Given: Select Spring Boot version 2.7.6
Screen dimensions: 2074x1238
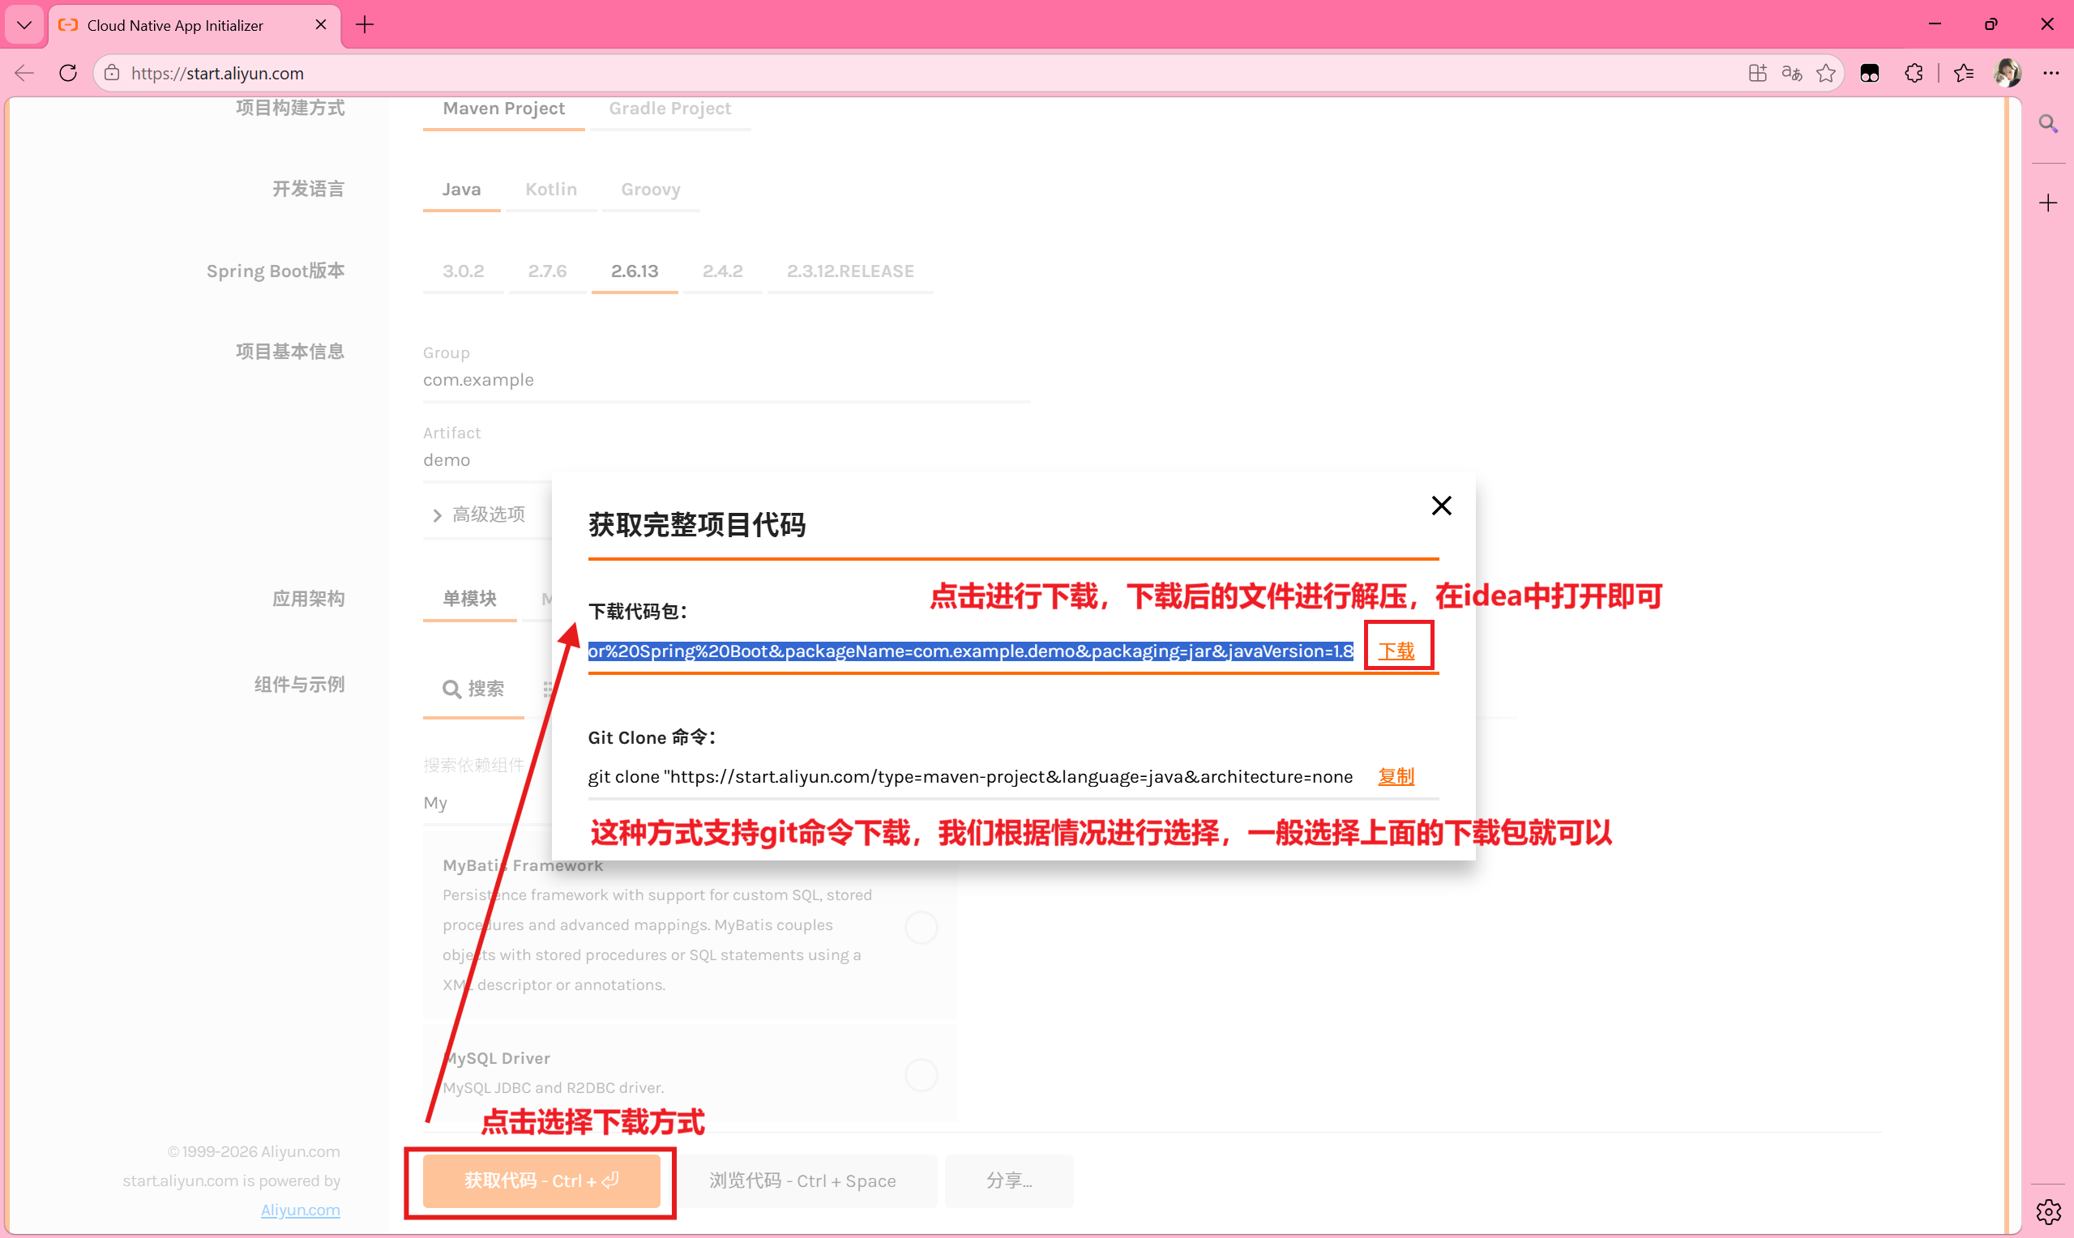Looking at the screenshot, I should (x=546, y=271).
